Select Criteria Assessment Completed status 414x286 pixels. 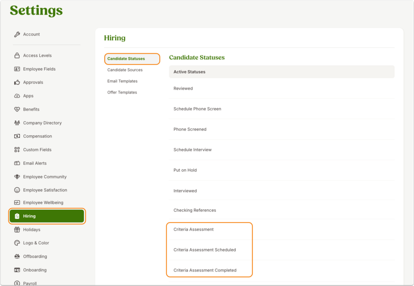point(282,270)
